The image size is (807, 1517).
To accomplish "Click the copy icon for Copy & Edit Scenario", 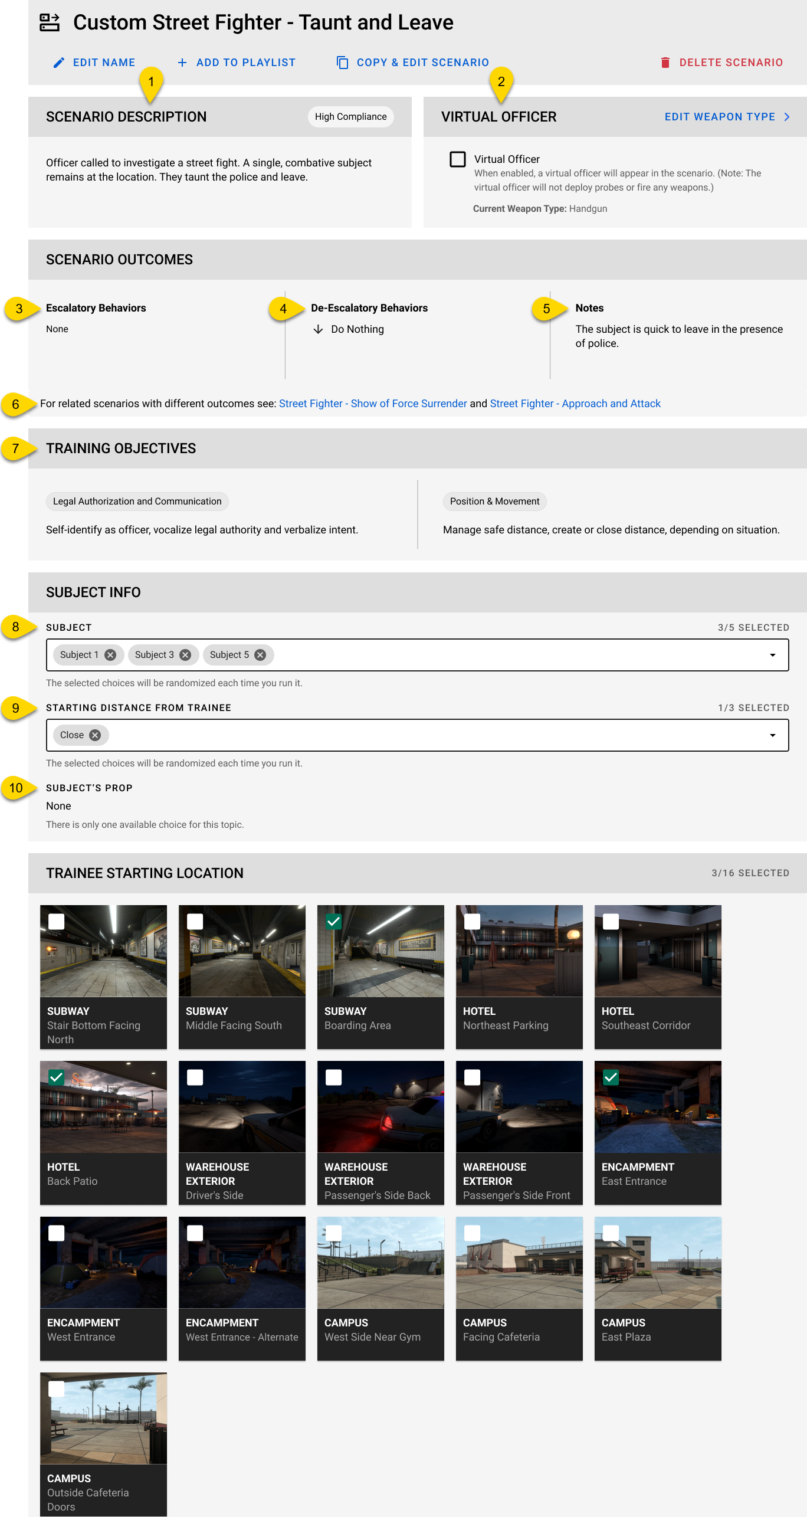I will pos(342,63).
